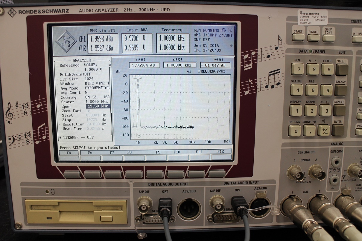The image size is (362, 241).
Task: Push the START control key
Action: point(298,37)
